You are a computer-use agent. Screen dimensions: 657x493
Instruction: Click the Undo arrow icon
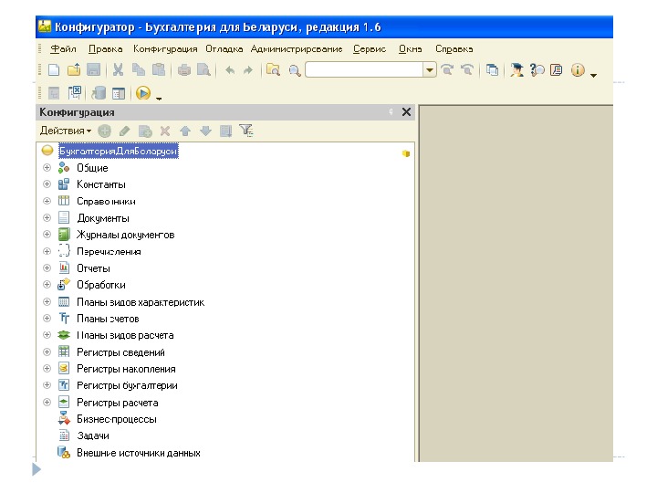pos(230,70)
